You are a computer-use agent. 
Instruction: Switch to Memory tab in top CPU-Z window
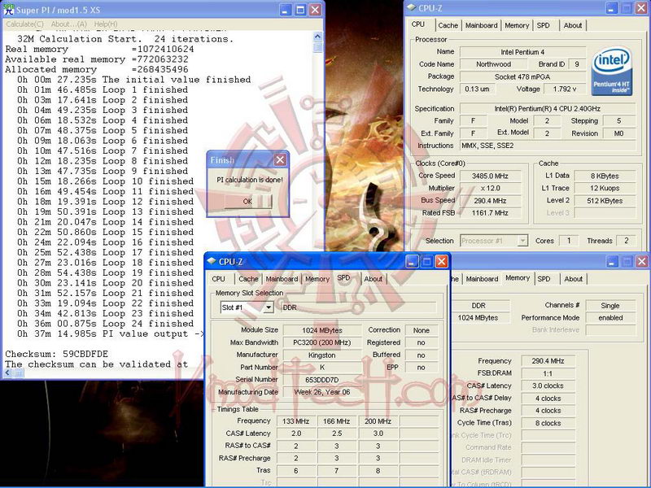[x=517, y=25]
